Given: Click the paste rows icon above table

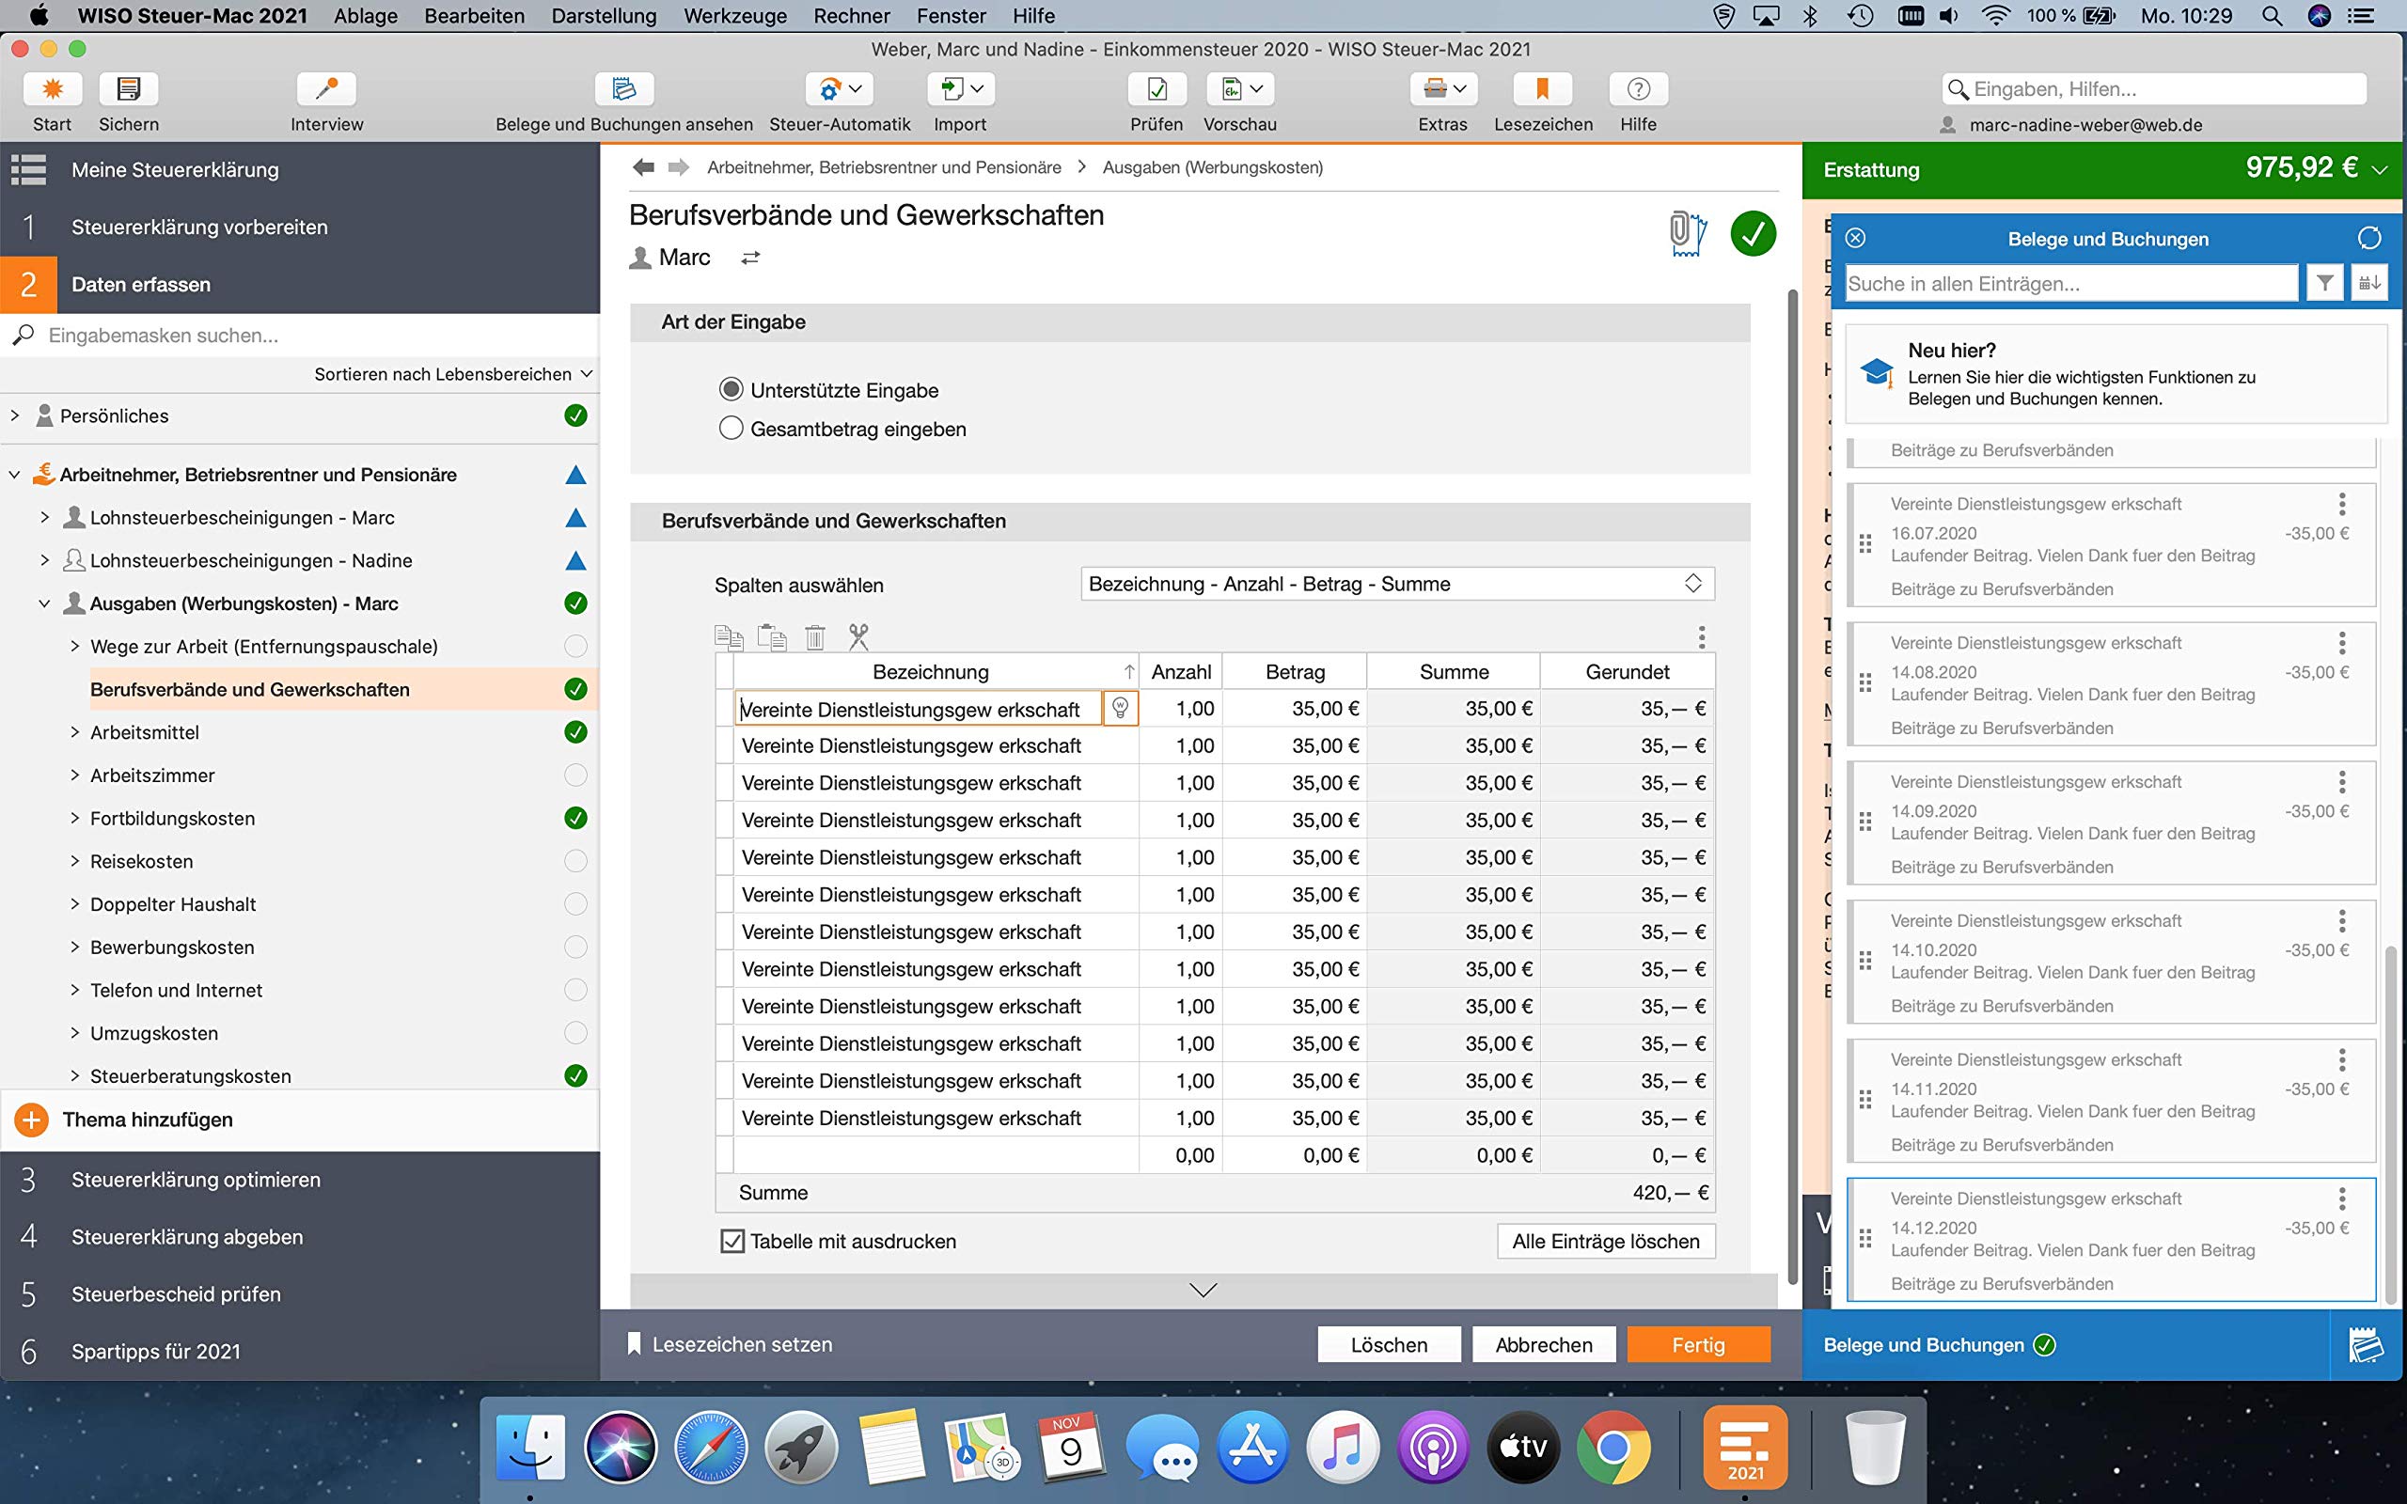Looking at the screenshot, I should (772, 636).
